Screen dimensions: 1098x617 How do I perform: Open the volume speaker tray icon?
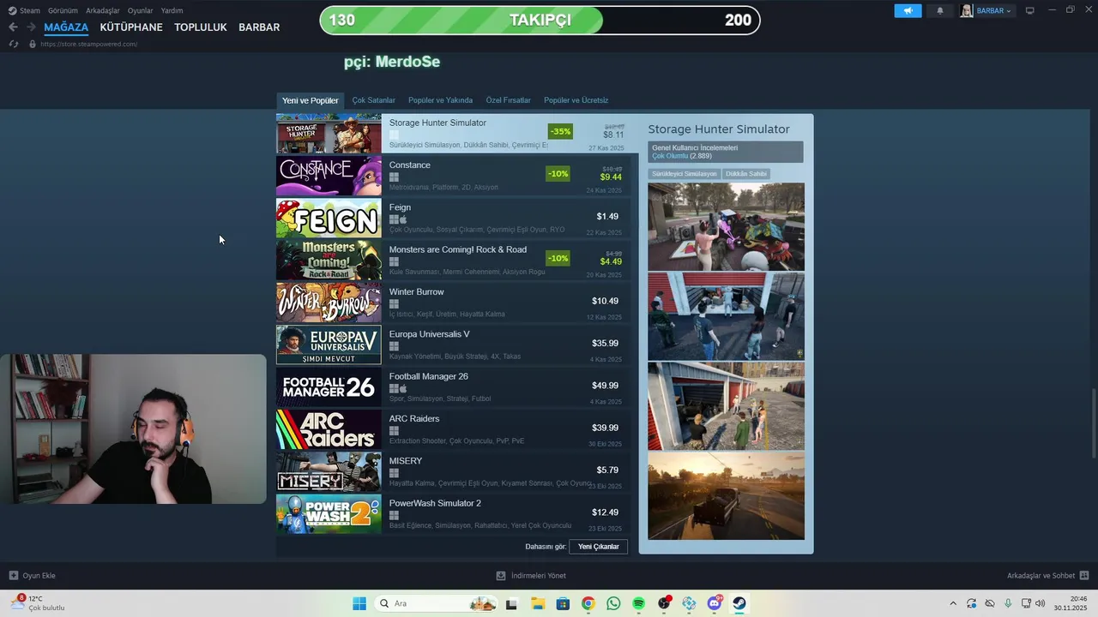(x=1041, y=603)
